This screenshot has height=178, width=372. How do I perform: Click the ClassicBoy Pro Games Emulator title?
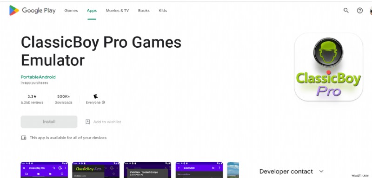(x=101, y=51)
